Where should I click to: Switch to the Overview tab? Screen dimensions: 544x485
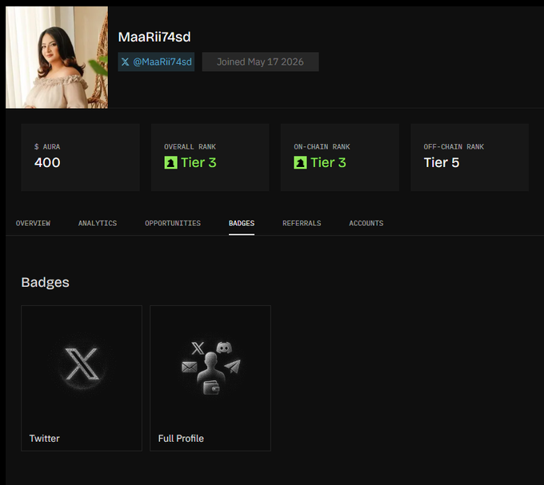tap(33, 224)
